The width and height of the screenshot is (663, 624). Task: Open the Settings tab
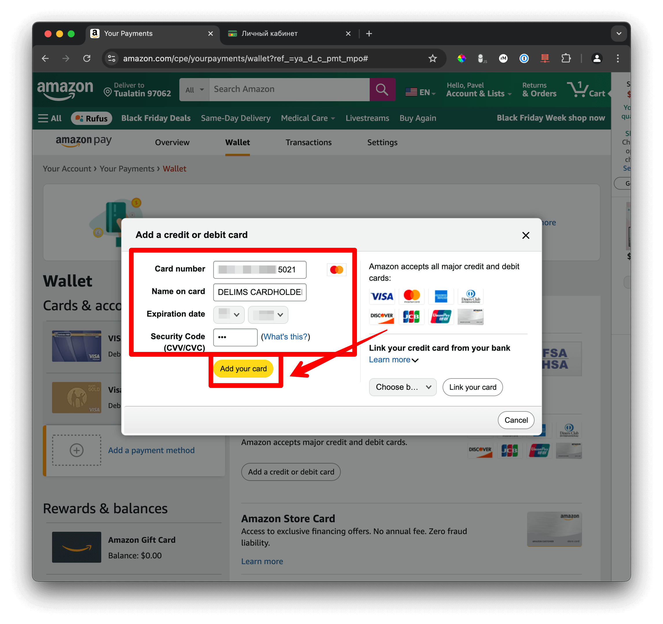(x=382, y=143)
